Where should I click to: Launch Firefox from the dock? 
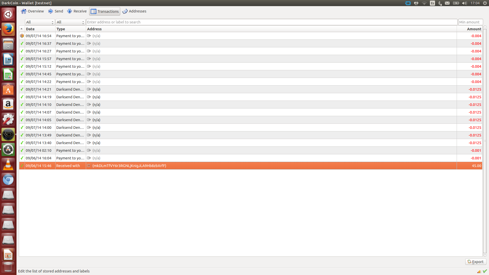click(x=8, y=29)
